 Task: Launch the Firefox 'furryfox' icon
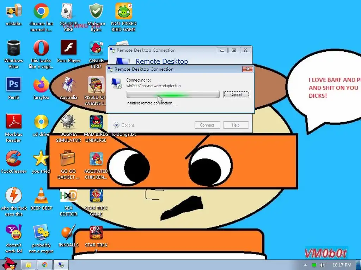point(41,84)
